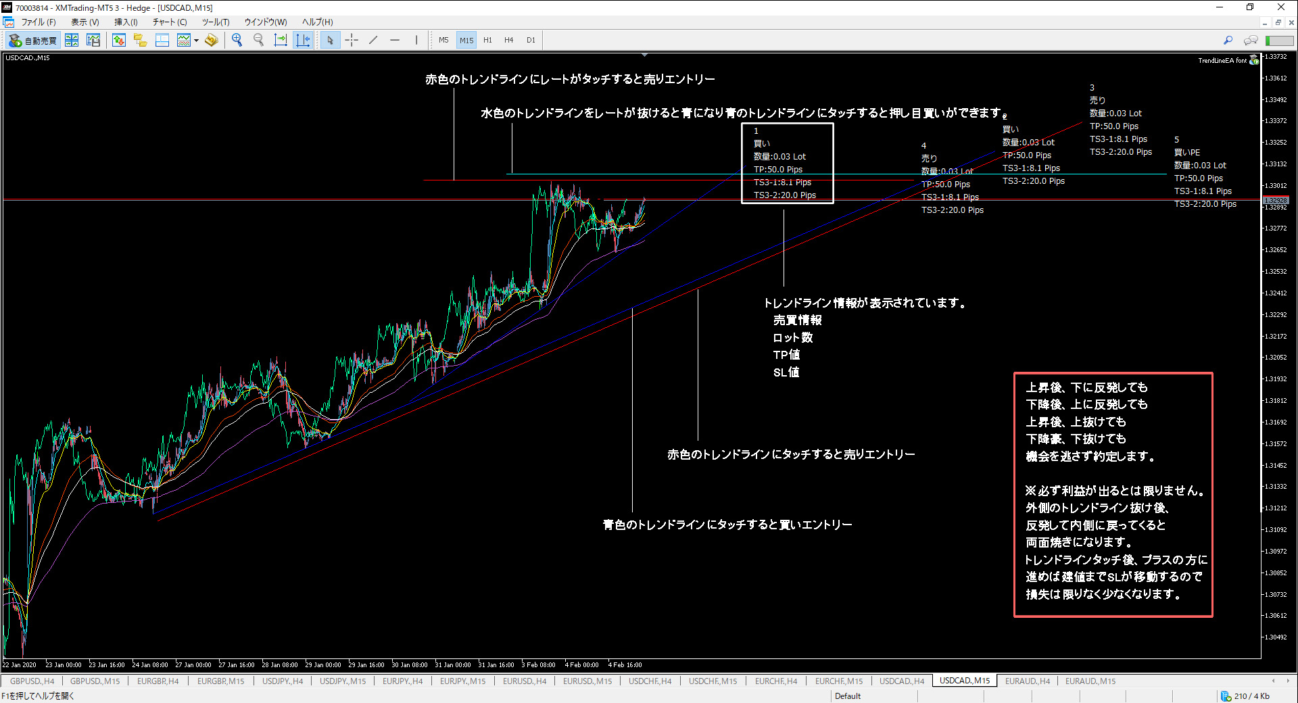Zoom in on the chart

[237, 41]
